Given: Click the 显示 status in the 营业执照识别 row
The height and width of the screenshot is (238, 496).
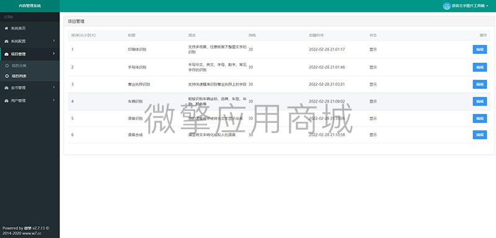Looking at the screenshot, I should point(373,84).
